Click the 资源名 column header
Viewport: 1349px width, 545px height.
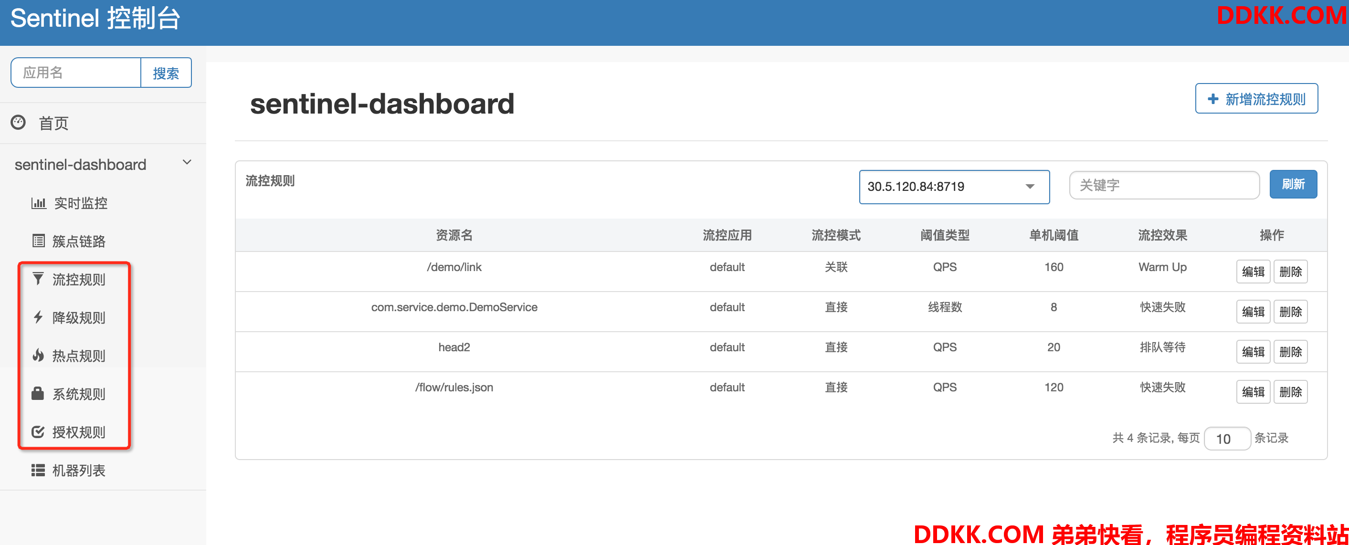click(x=454, y=235)
